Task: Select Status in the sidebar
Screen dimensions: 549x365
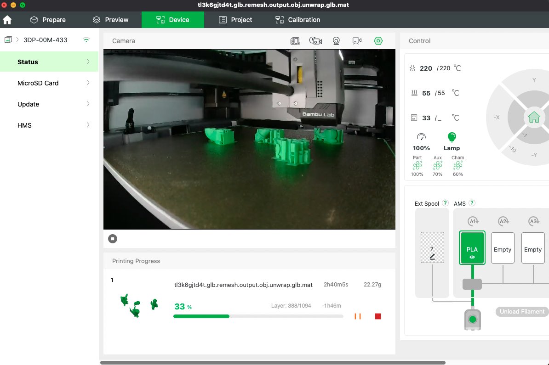Action: 49,62
